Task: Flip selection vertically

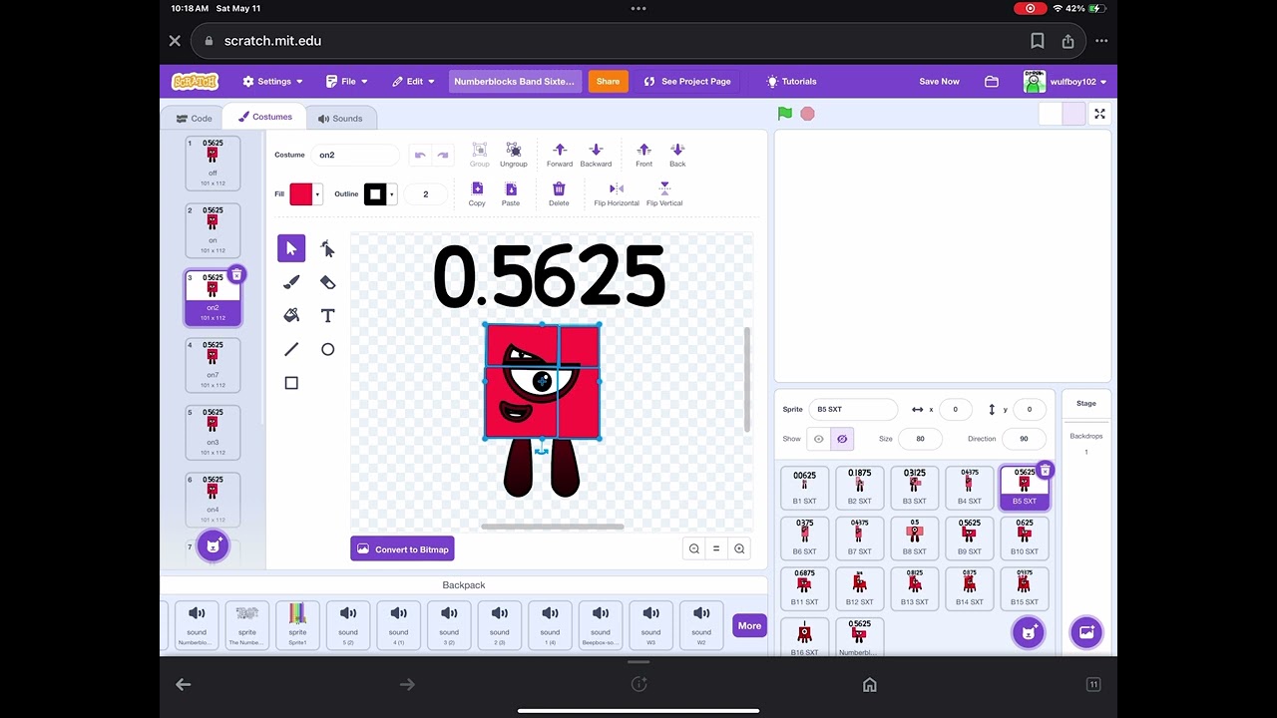Action: 664,193
